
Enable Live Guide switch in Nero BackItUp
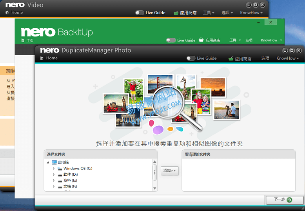click(171, 40)
